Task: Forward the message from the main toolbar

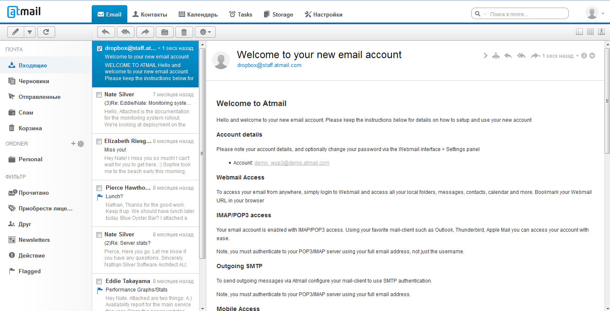Action: point(145,32)
